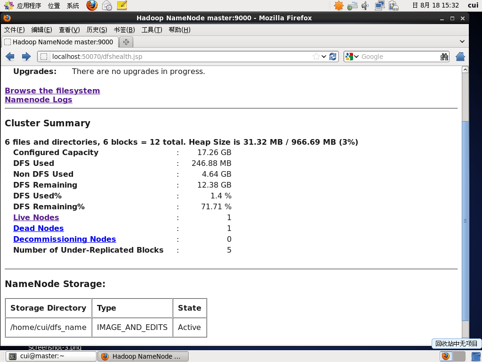Open the 书签(B) menu

[124, 30]
